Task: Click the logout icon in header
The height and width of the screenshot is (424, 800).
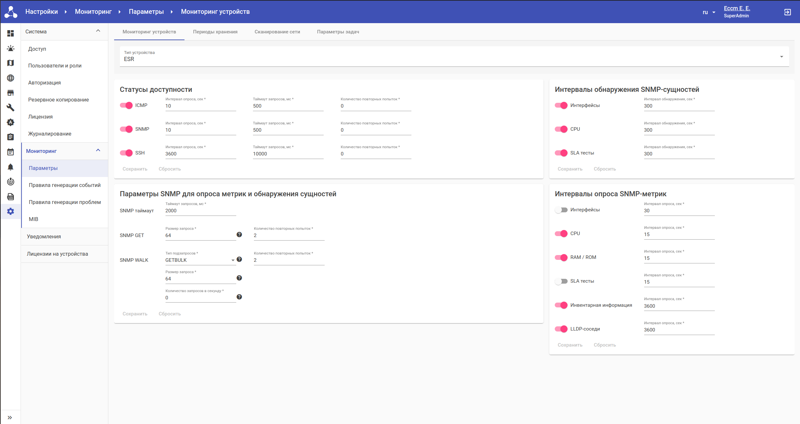Action: pyautogui.click(x=787, y=12)
